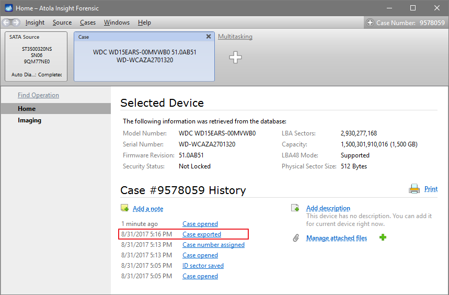Click Add a note link
Screen dimensions: 449x295
(x=148, y=209)
